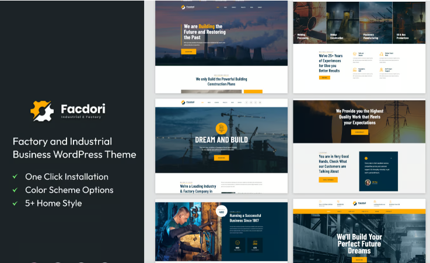Click the dark blue testimonial card

pos(379,171)
